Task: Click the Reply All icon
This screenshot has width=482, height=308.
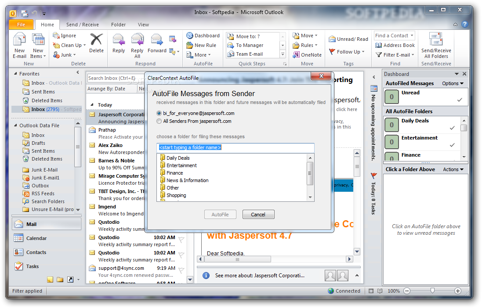Action: tap(137, 40)
